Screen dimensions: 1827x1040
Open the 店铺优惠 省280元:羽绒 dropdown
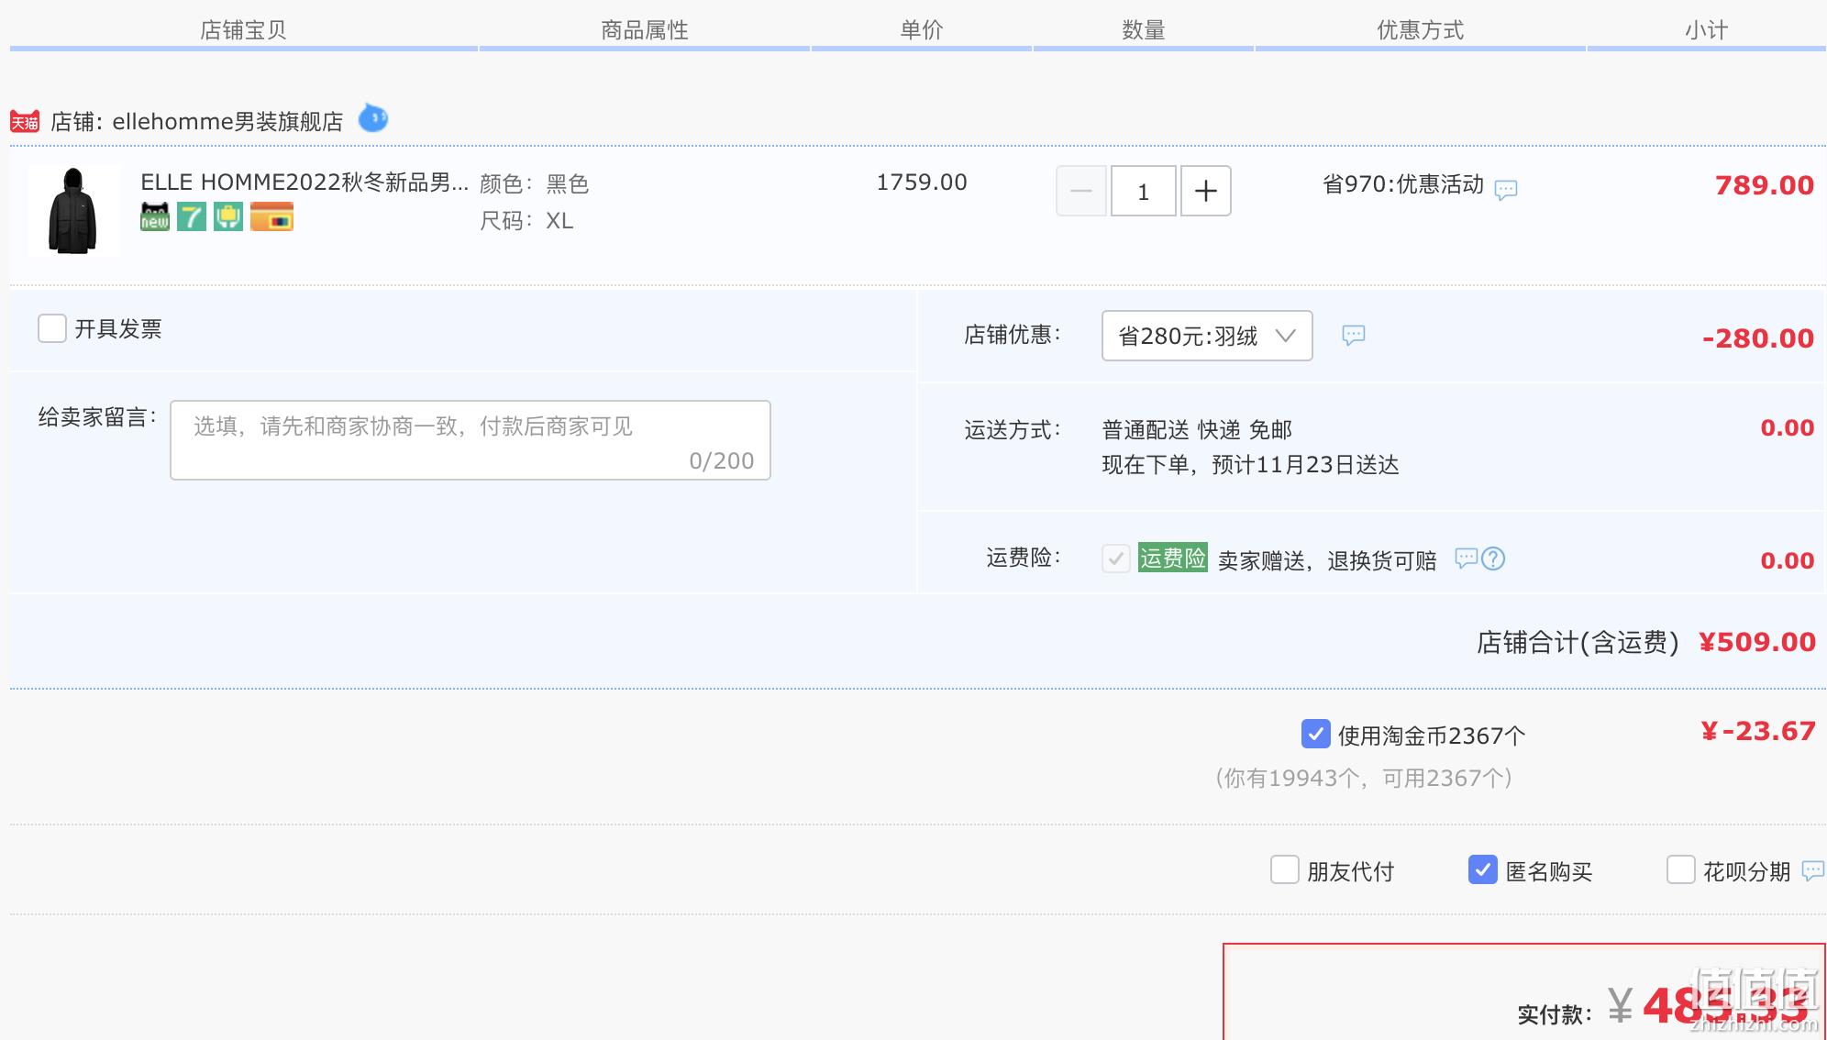[1207, 336]
